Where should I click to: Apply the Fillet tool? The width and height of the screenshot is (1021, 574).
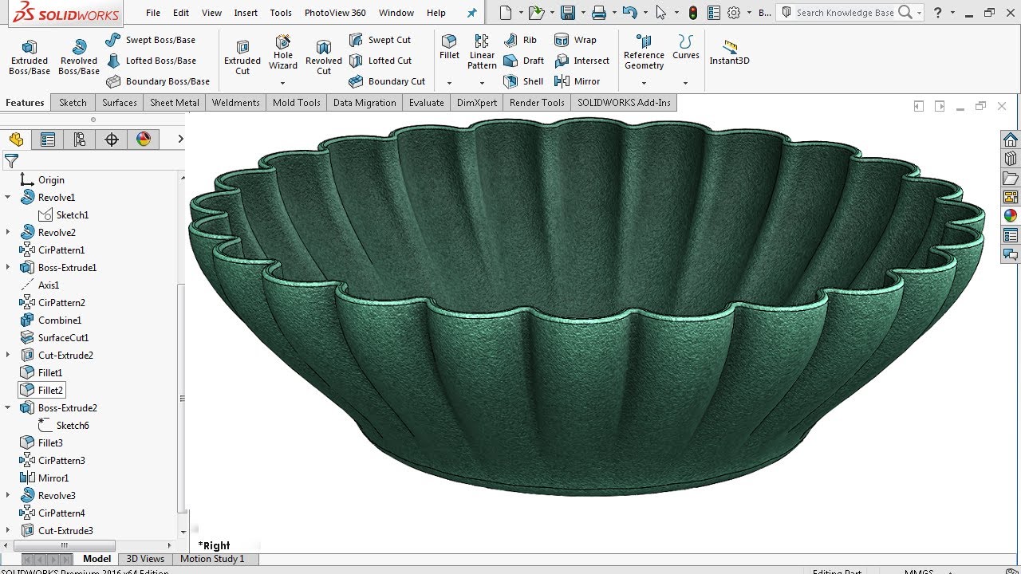(449, 47)
